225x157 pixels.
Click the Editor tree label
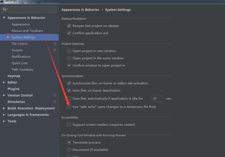[x=12, y=83]
